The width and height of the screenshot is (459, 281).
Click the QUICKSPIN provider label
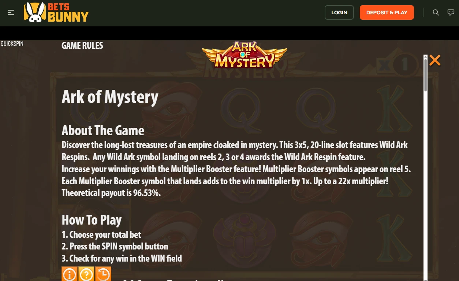click(x=12, y=44)
